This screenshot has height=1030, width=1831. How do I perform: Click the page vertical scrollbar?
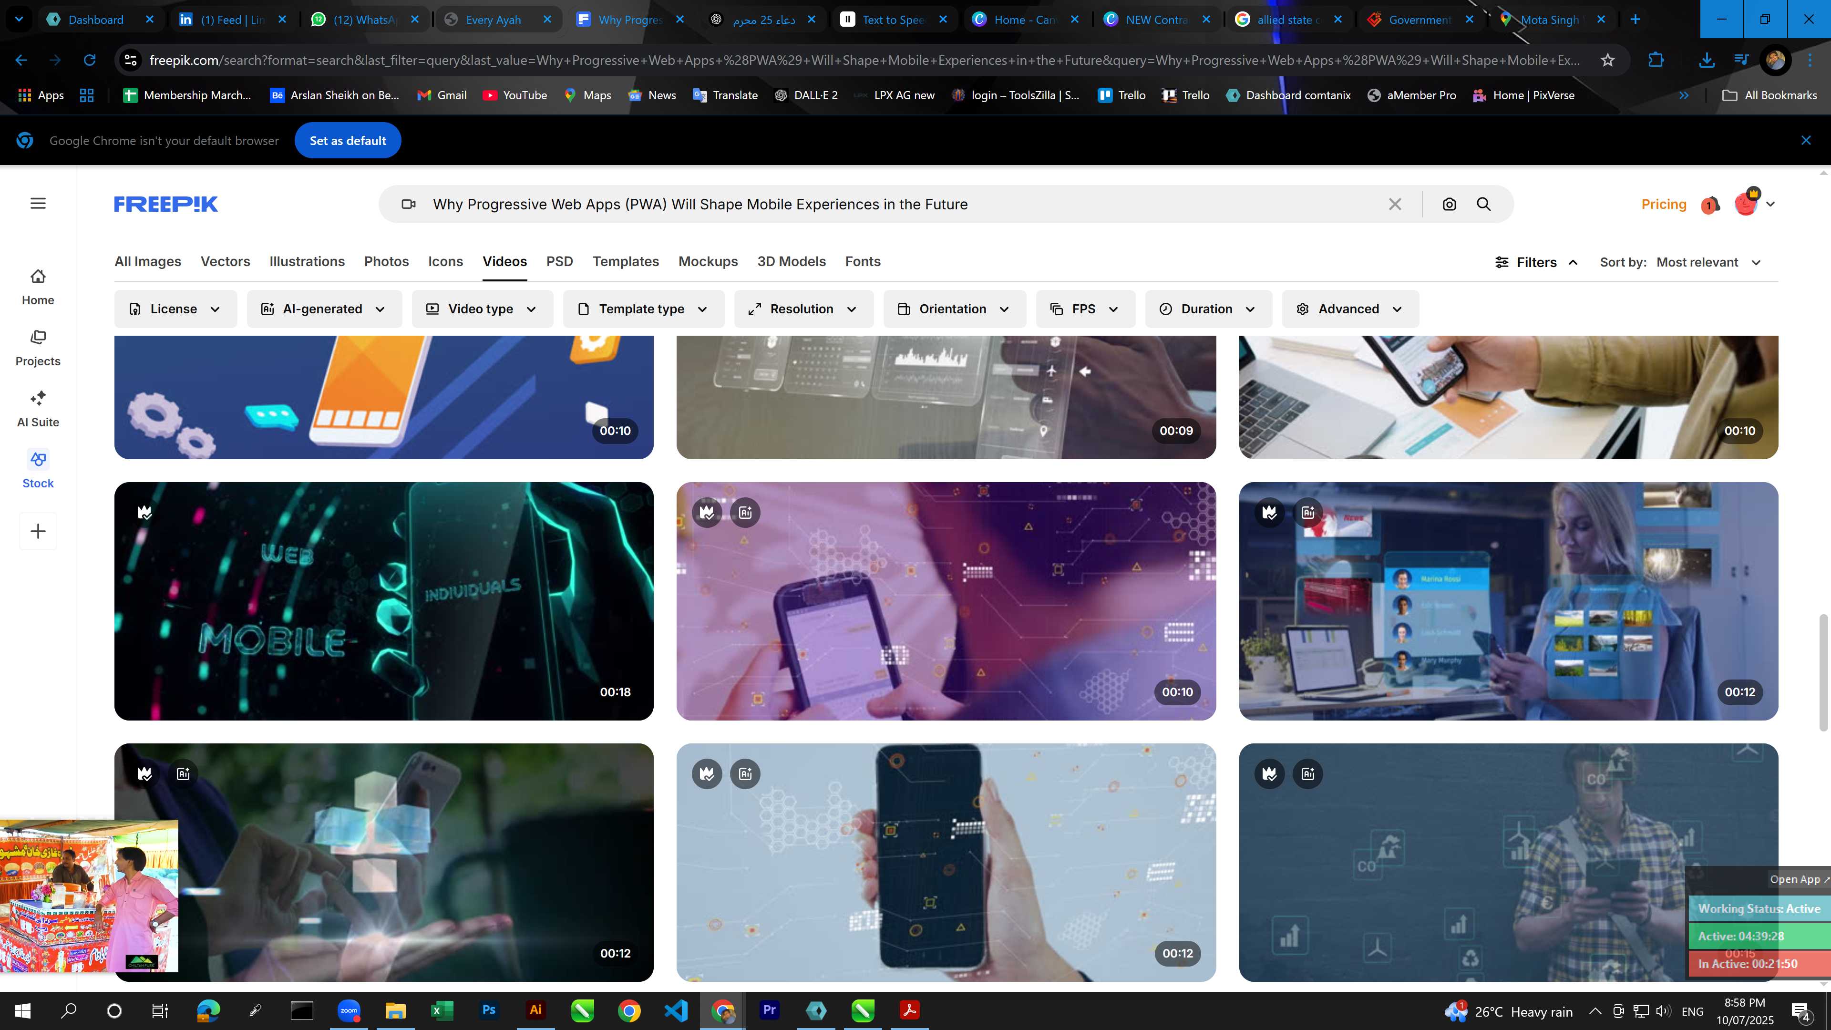click(1823, 672)
